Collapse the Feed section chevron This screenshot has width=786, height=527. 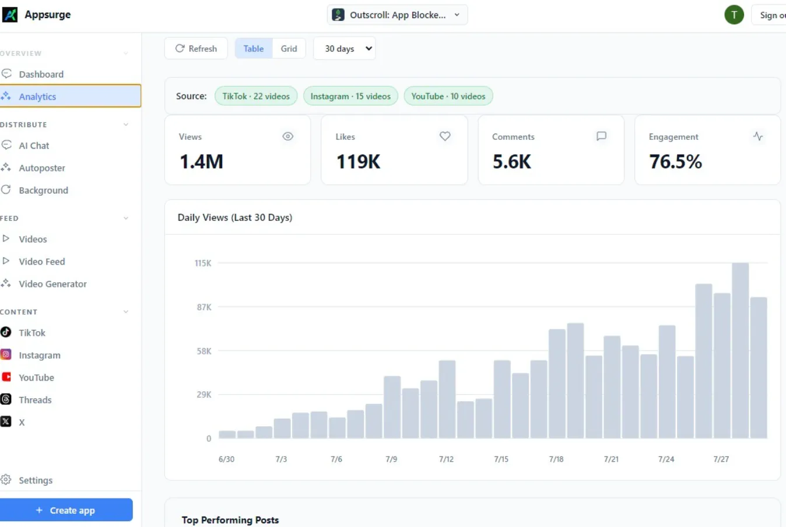point(126,219)
